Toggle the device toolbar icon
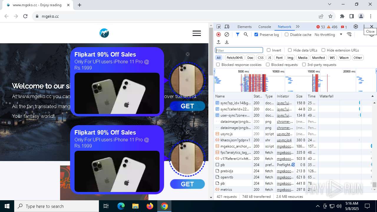377x212 pixels. pyautogui.click(x=227, y=26)
